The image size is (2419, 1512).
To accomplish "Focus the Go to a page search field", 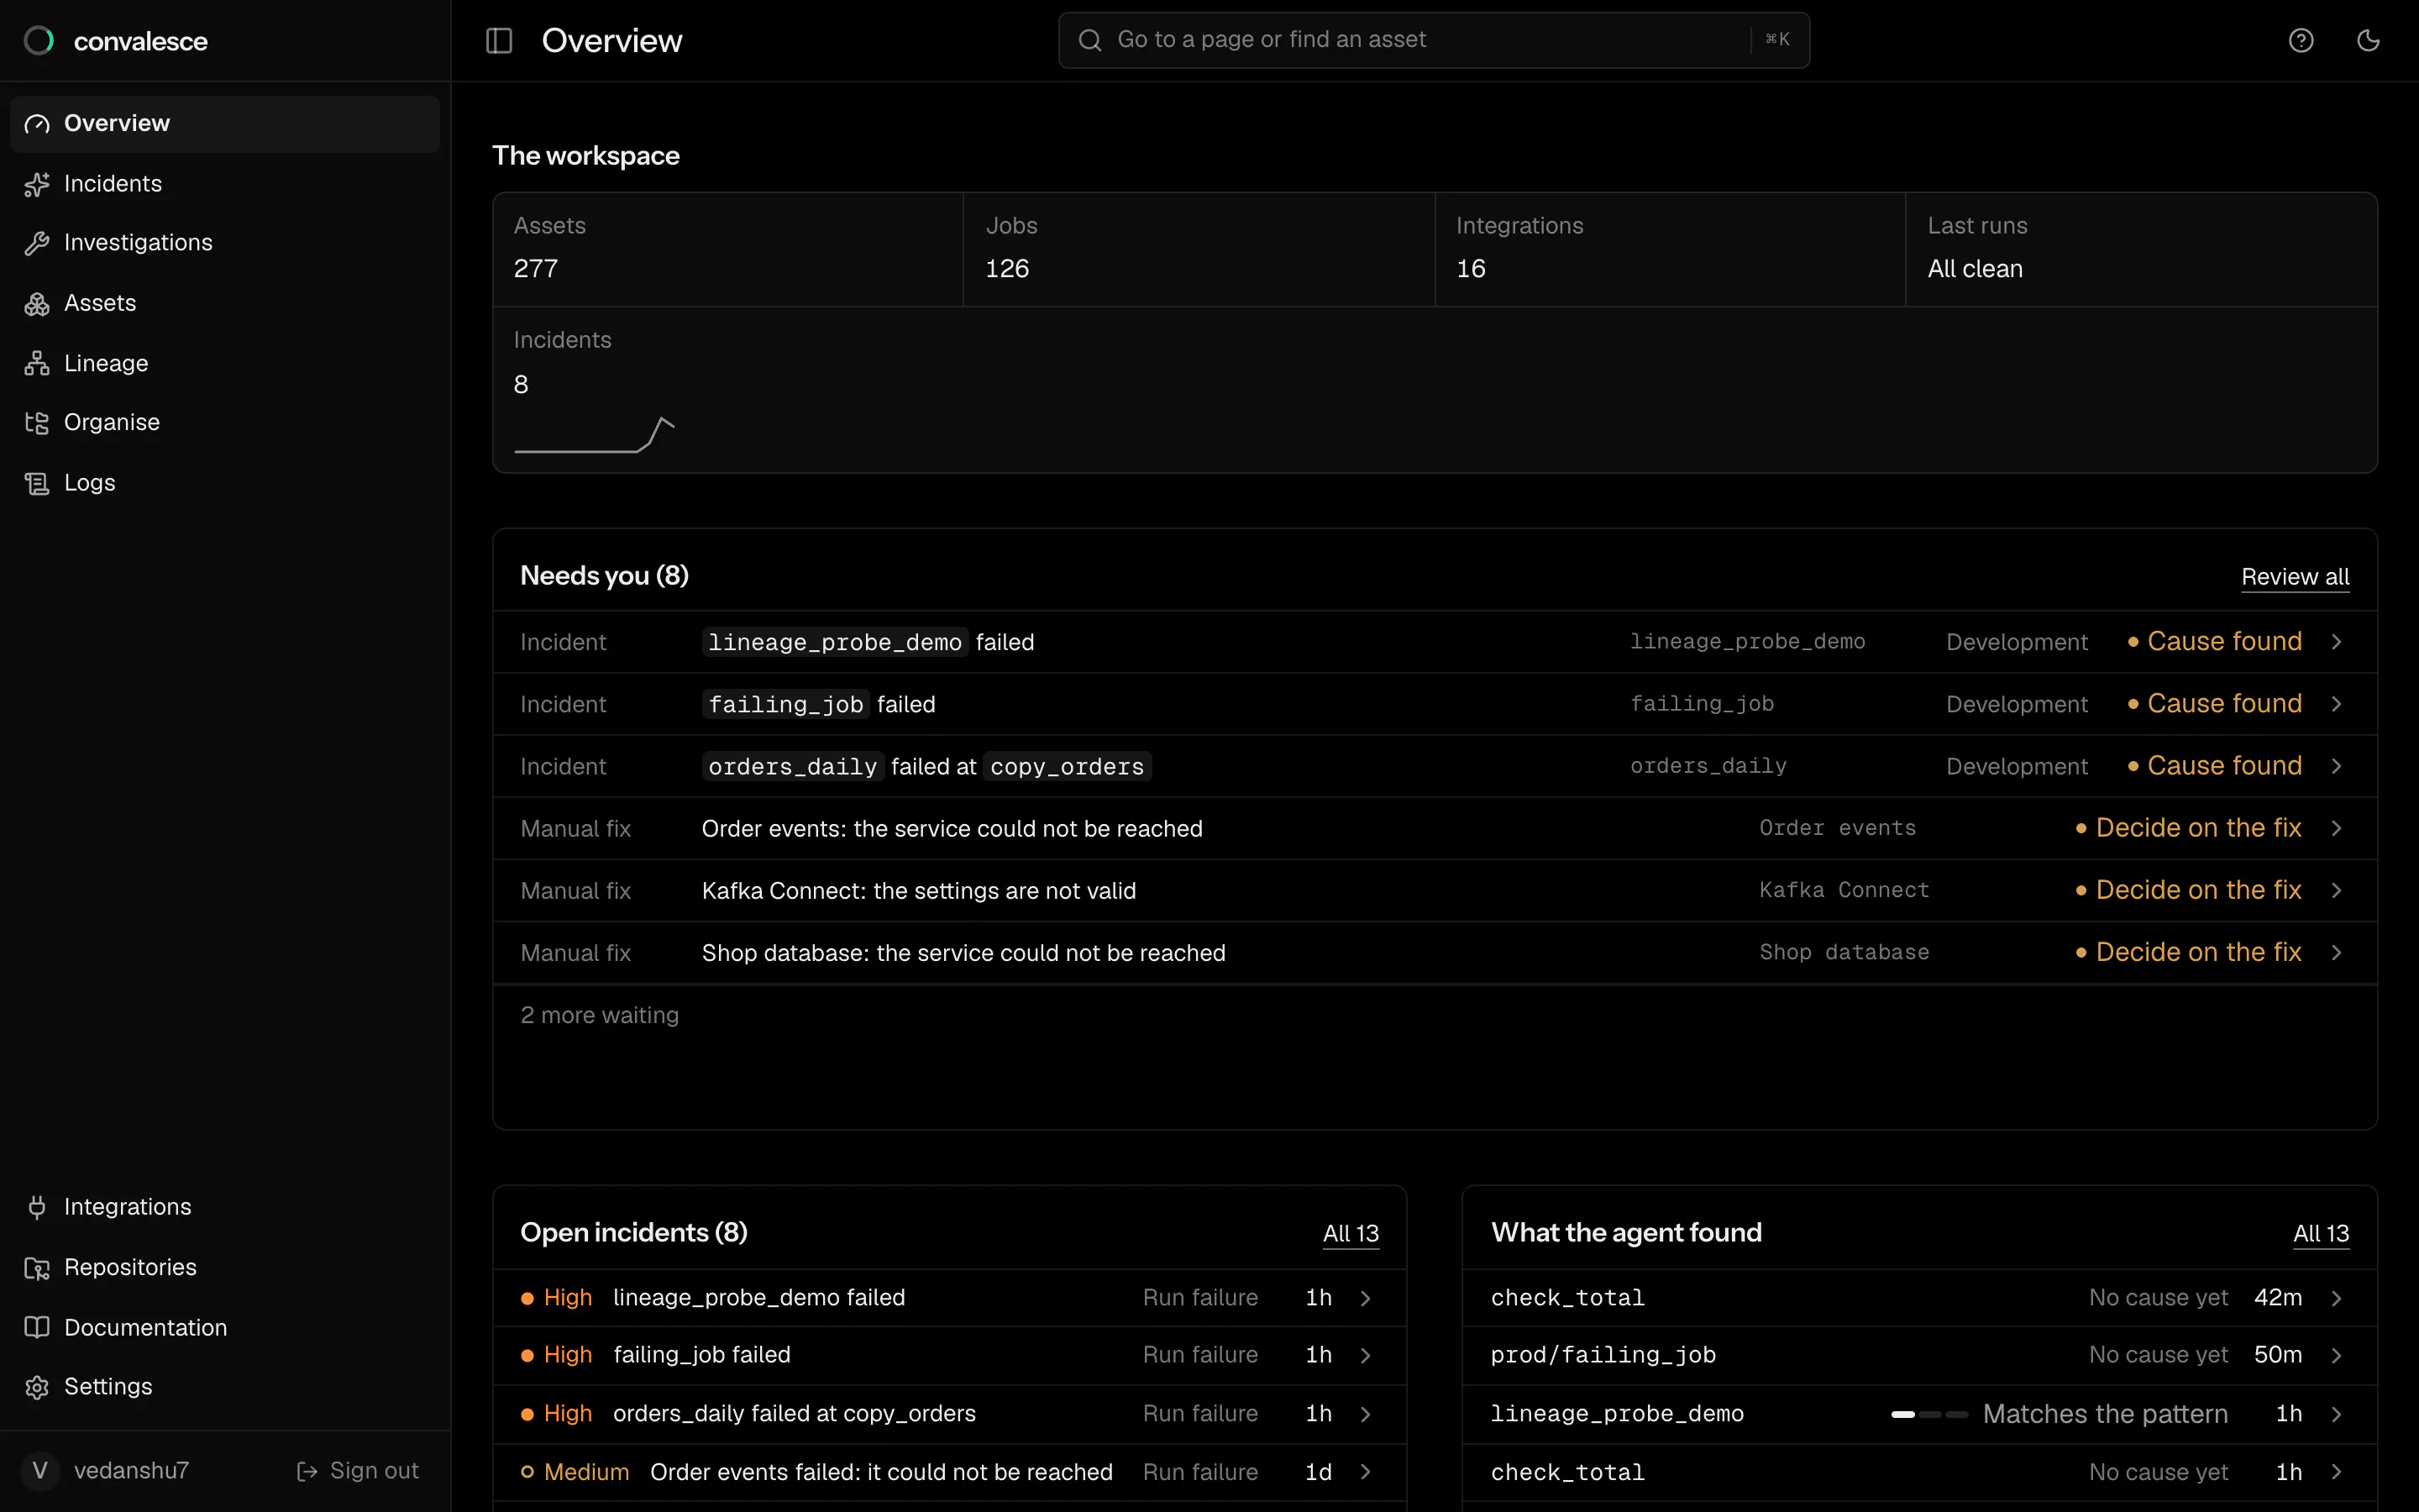I will [x=1434, y=40].
